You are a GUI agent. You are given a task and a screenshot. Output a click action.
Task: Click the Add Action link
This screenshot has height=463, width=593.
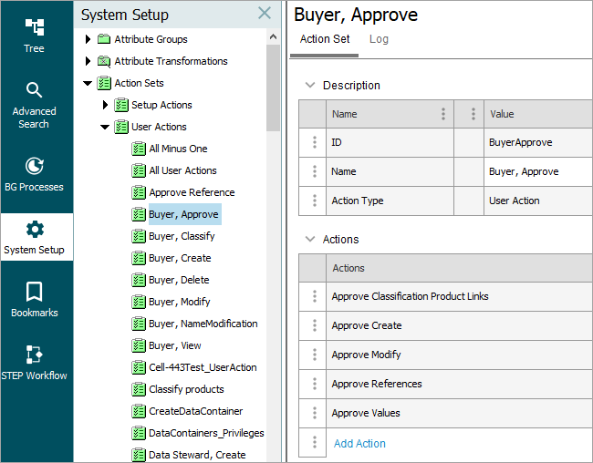click(359, 443)
